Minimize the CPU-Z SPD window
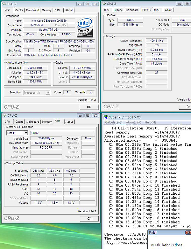 pos(80,116)
